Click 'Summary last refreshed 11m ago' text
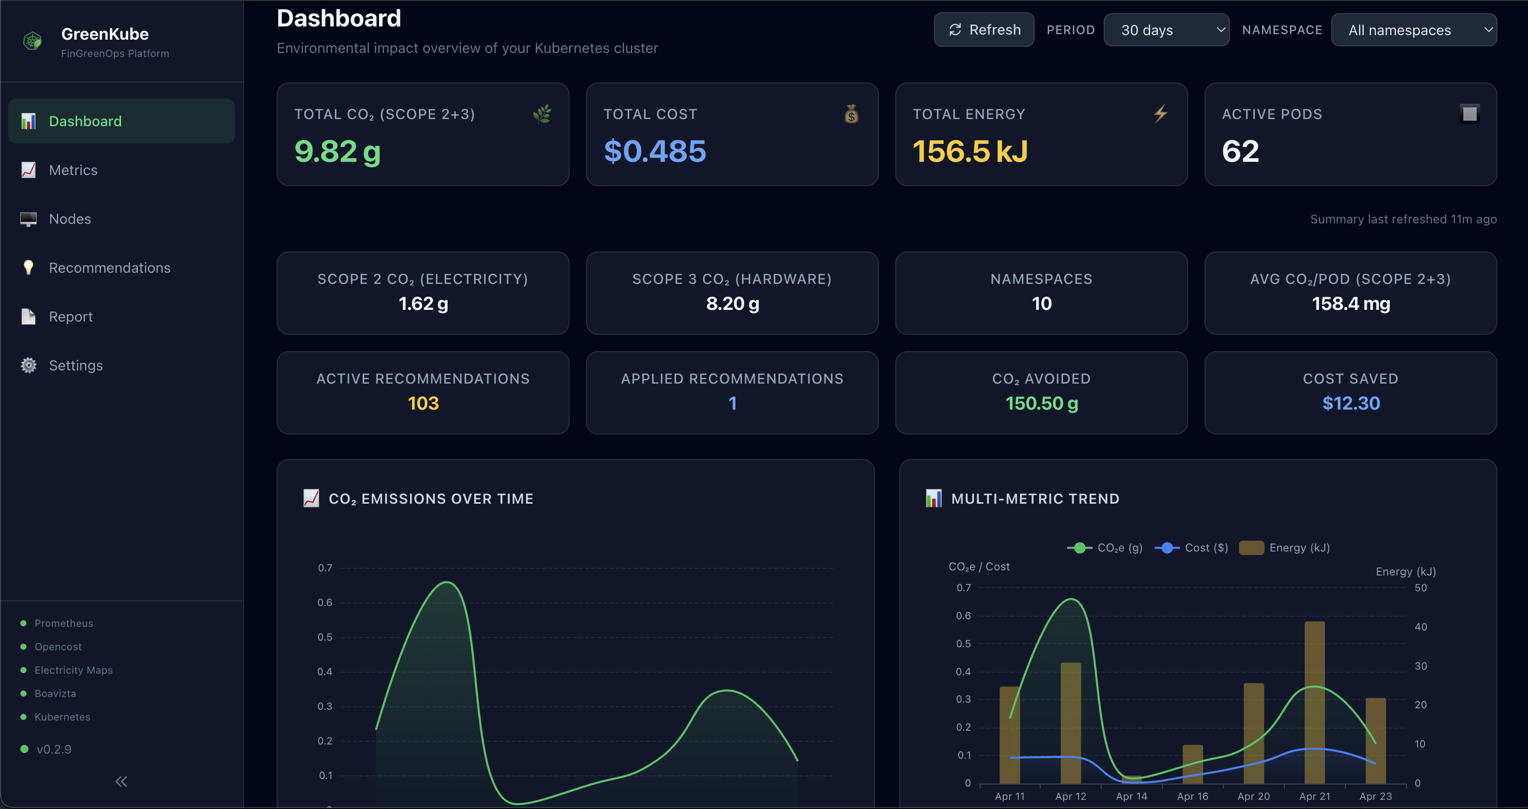 point(1403,219)
